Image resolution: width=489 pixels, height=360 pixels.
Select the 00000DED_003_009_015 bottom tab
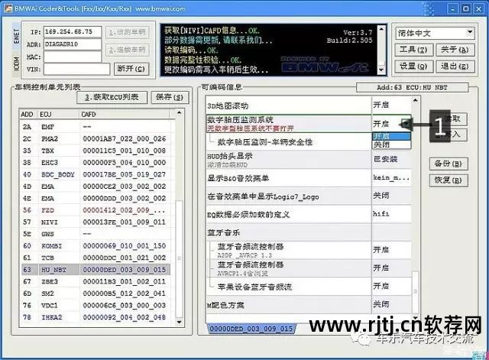251,329
